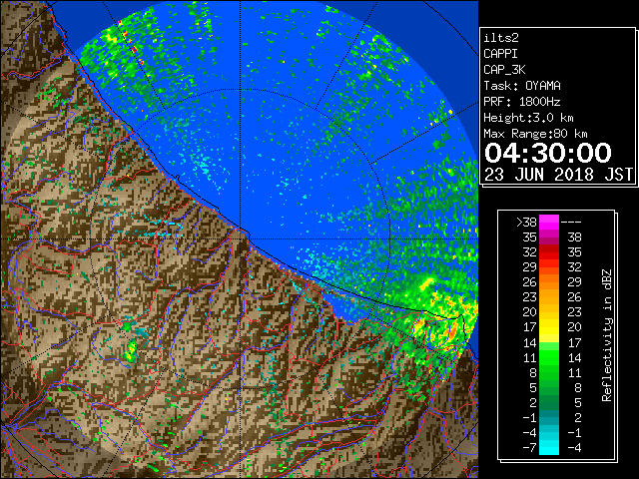
Task: Select the "Task: OYAMA" line
Action: coord(522,86)
